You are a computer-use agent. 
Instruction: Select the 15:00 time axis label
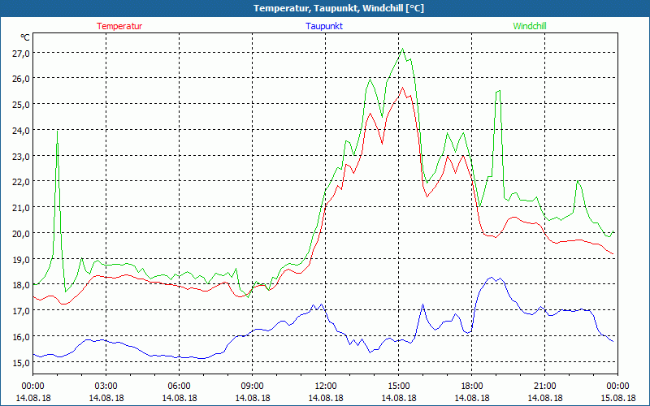[398, 386]
